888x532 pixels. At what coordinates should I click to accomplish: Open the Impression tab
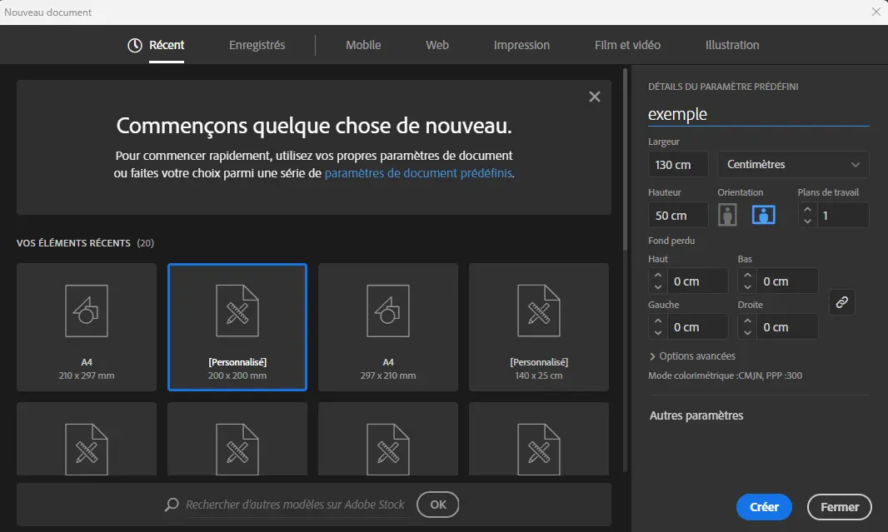(521, 45)
